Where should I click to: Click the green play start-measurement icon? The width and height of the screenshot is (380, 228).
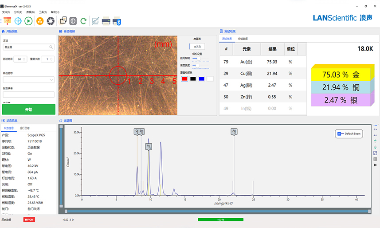click(x=28, y=20)
